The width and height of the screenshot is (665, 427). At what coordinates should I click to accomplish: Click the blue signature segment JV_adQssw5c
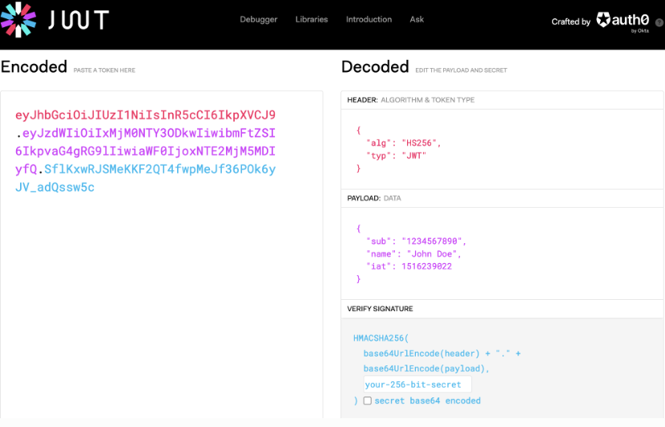pos(54,187)
